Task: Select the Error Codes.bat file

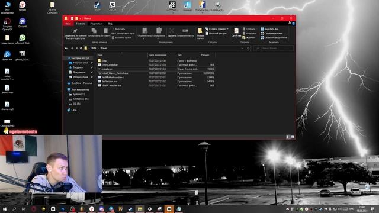Action: coord(156,64)
